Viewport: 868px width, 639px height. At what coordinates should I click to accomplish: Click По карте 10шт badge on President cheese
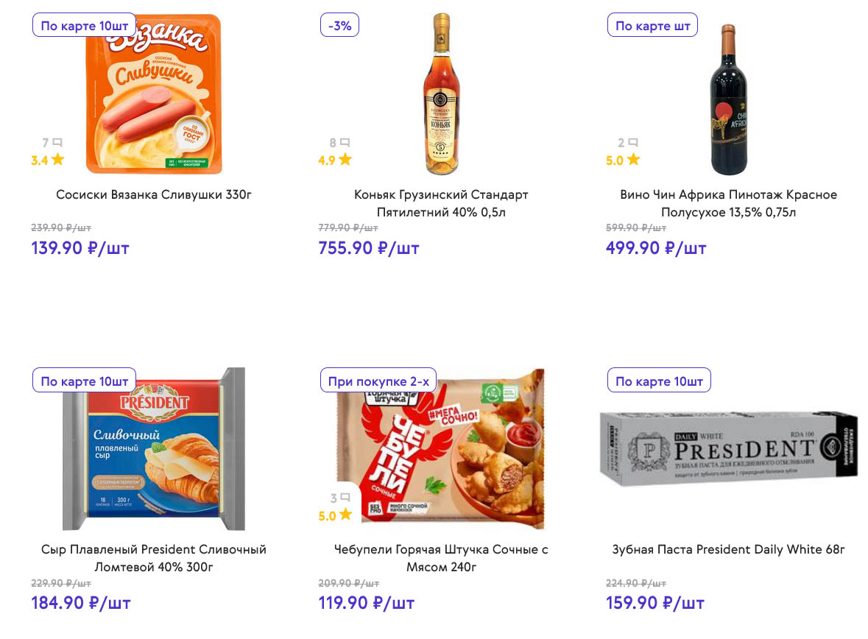(x=84, y=381)
